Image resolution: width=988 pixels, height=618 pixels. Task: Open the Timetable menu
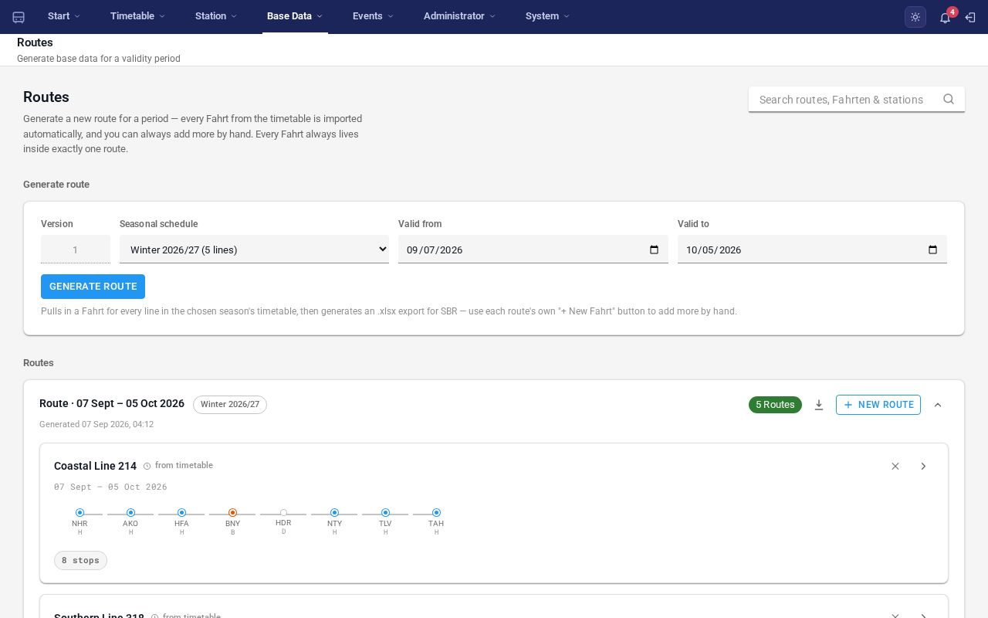point(137,16)
